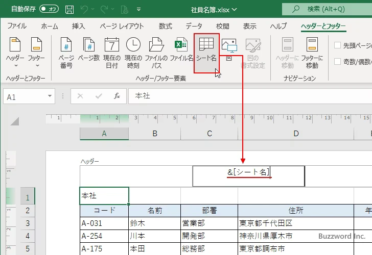Click the 部署 column heading cell
The height and width of the screenshot is (255, 372).
click(210, 211)
